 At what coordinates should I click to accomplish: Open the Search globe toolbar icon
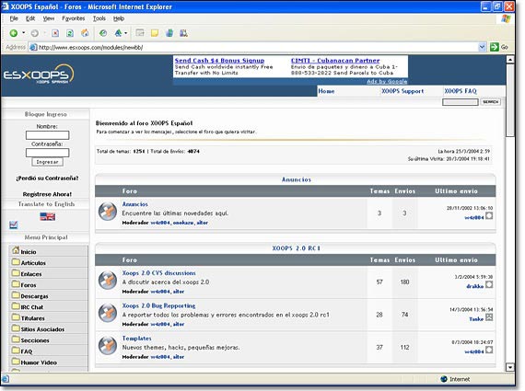point(103,33)
